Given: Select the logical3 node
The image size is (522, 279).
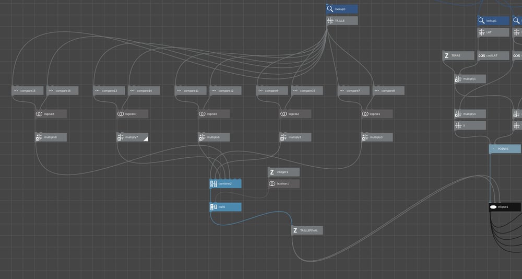Looking at the screenshot, I should pyautogui.click(x=214, y=114).
